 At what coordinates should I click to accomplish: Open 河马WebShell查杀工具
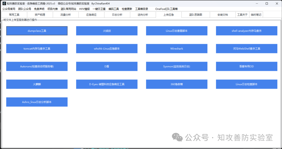(246, 49)
